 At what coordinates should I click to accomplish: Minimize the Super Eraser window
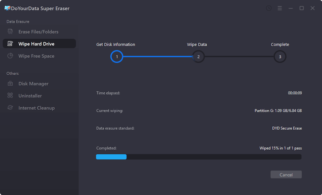pos(290,8)
